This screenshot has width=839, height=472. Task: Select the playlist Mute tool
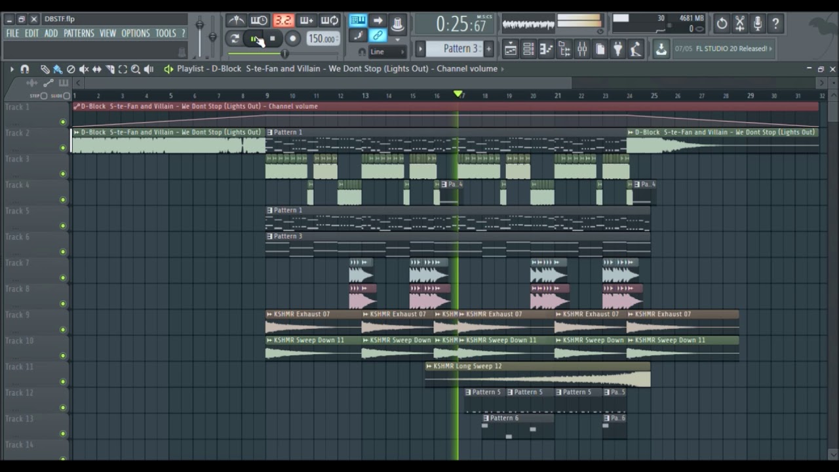click(x=84, y=69)
